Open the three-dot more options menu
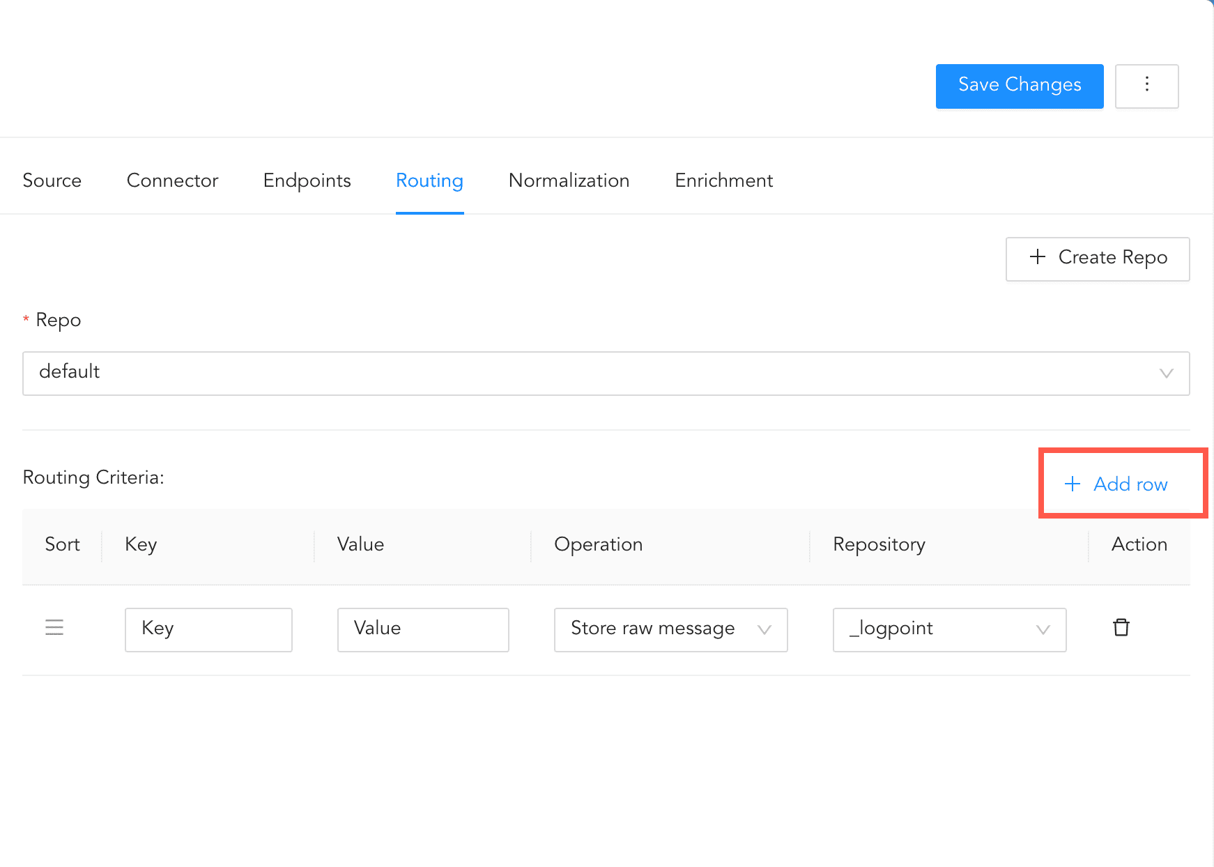Screen dimensions: 1214x867 [x=1146, y=86]
